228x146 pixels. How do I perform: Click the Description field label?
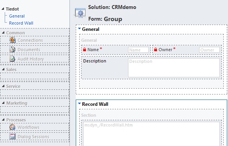coord(94,61)
